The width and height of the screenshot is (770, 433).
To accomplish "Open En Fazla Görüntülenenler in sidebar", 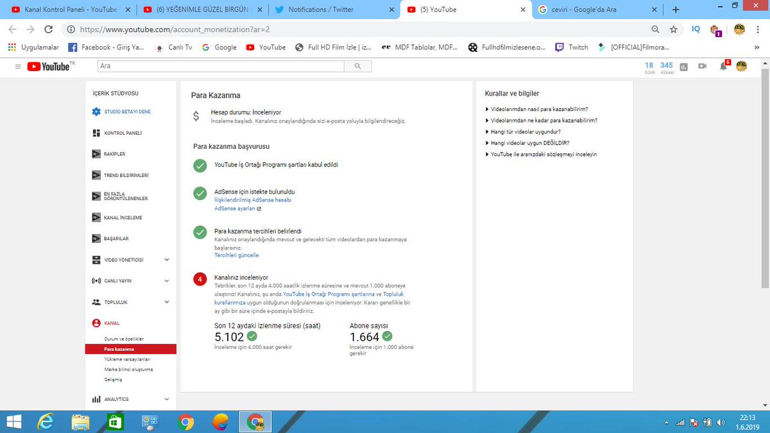I will coord(126,196).
